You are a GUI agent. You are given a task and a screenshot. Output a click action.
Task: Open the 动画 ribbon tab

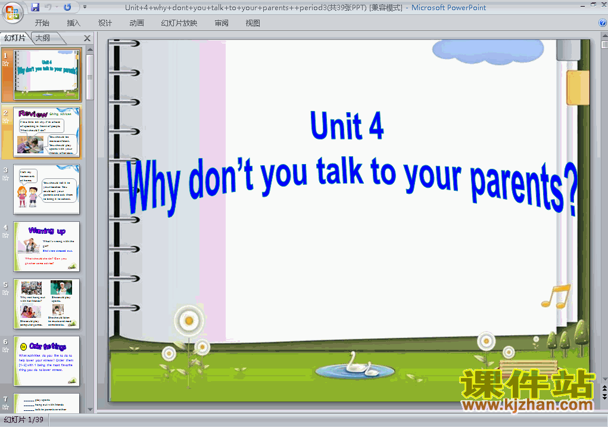(x=136, y=23)
